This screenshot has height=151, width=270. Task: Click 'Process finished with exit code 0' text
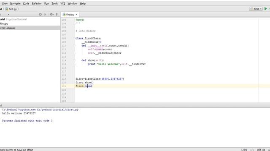click(x=27, y=121)
